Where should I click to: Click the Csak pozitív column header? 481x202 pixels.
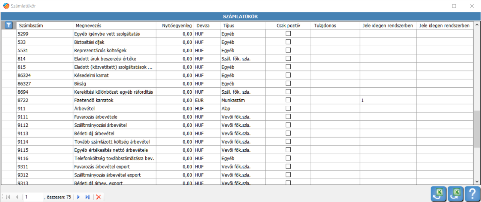pos(288,26)
